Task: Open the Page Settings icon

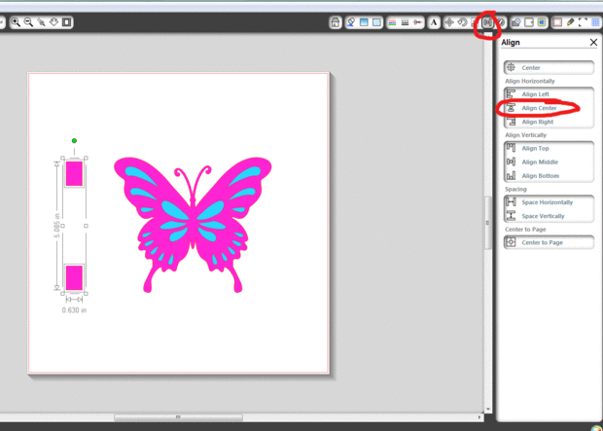Action: click(557, 22)
